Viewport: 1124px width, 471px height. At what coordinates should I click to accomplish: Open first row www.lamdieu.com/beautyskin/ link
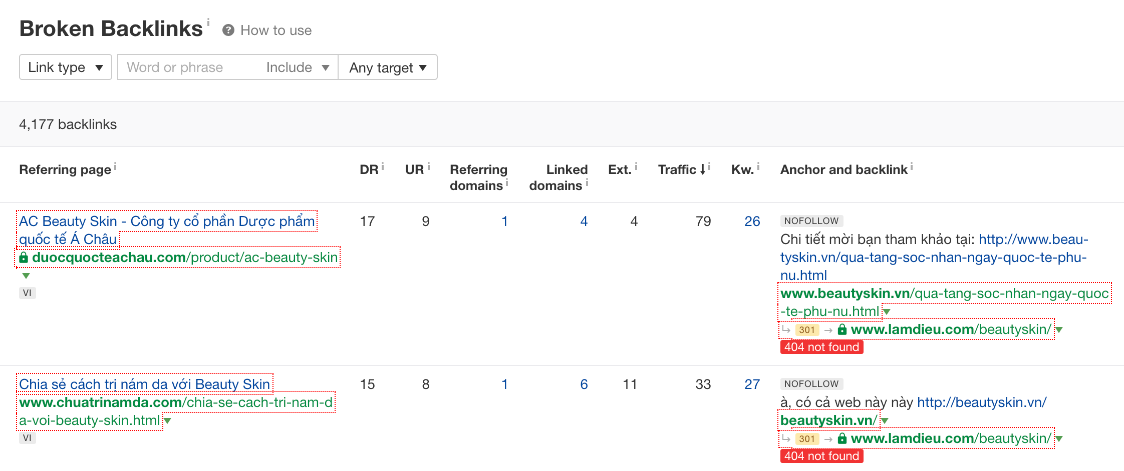pyautogui.click(x=951, y=329)
